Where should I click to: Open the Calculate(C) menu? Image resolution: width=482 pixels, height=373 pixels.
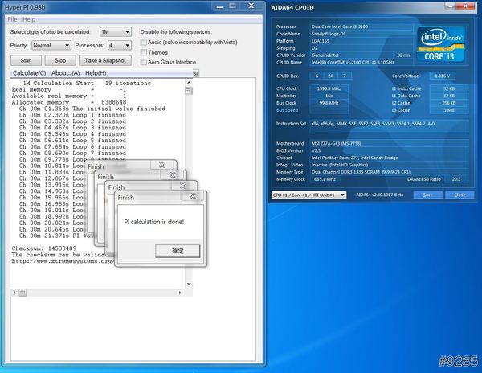point(29,73)
